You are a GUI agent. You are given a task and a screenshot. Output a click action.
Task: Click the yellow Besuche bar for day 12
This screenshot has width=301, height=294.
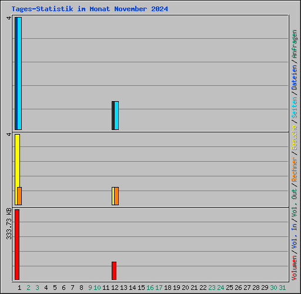point(113,196)
